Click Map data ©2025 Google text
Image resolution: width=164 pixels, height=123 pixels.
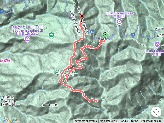click(114, 121)
